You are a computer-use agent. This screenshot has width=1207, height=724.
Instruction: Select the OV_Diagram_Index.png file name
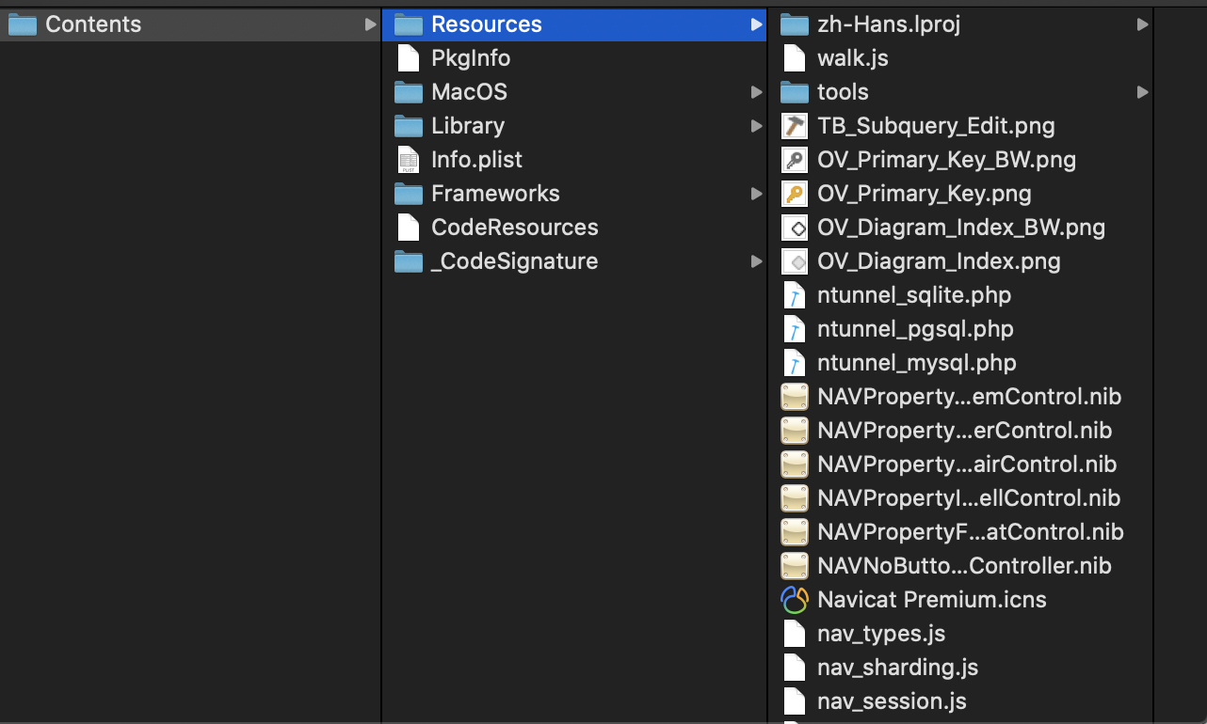click(x=939, y=261)
